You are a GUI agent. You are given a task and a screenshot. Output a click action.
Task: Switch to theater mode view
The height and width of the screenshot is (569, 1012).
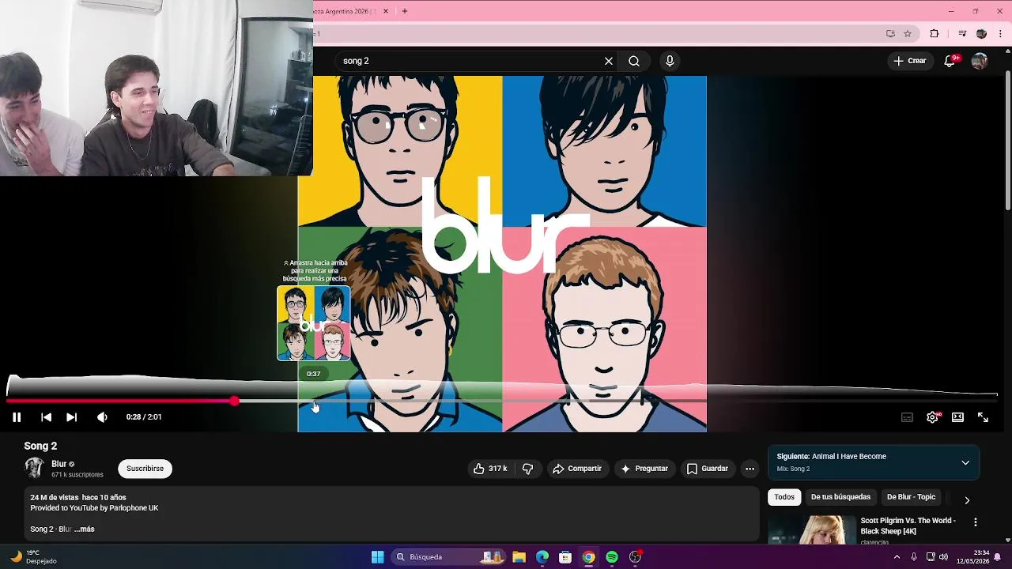click(957, 417)
